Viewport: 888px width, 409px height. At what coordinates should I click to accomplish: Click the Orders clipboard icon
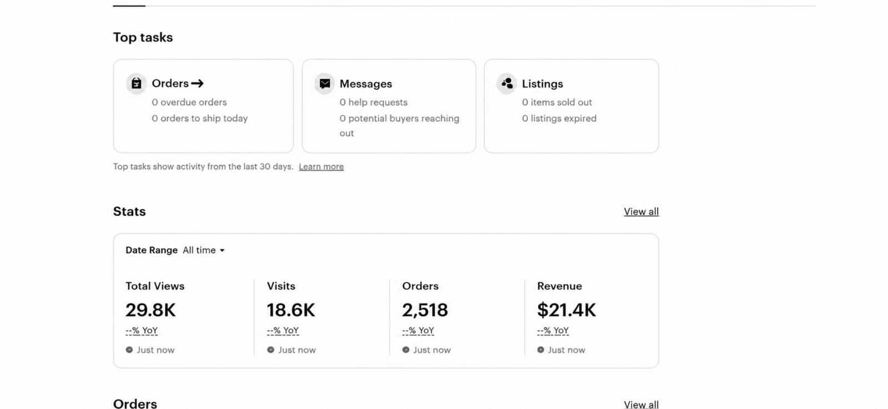coord(137,84)
